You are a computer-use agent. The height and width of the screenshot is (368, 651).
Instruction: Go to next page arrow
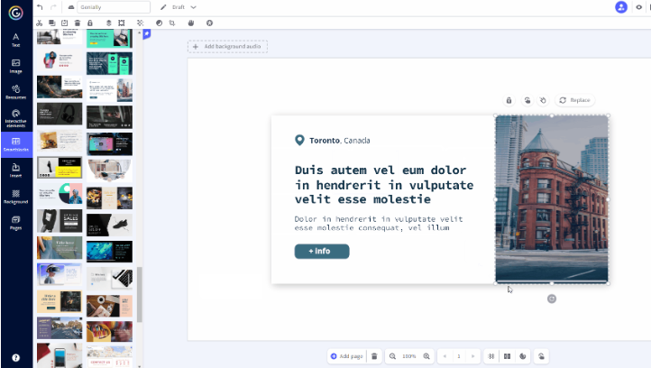[x=472, y=356]
